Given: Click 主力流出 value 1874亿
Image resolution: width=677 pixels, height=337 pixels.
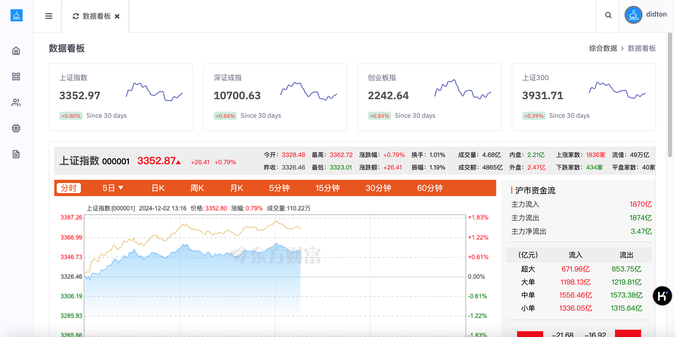Looking at the screenshot, I should 641,218.
